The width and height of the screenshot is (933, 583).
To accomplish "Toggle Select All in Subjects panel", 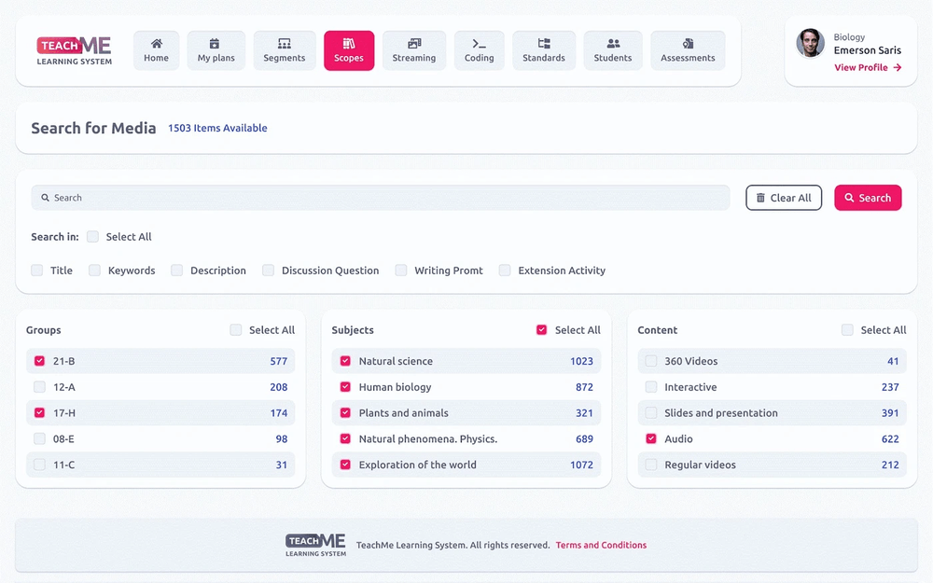I will click(x=541, y=330).
